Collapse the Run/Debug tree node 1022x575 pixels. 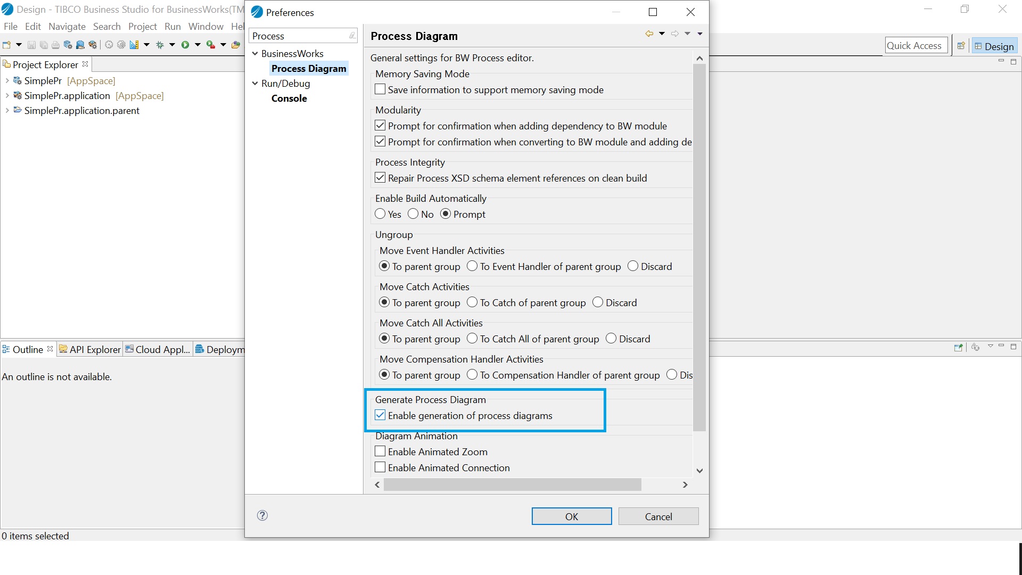pos(255,83)
